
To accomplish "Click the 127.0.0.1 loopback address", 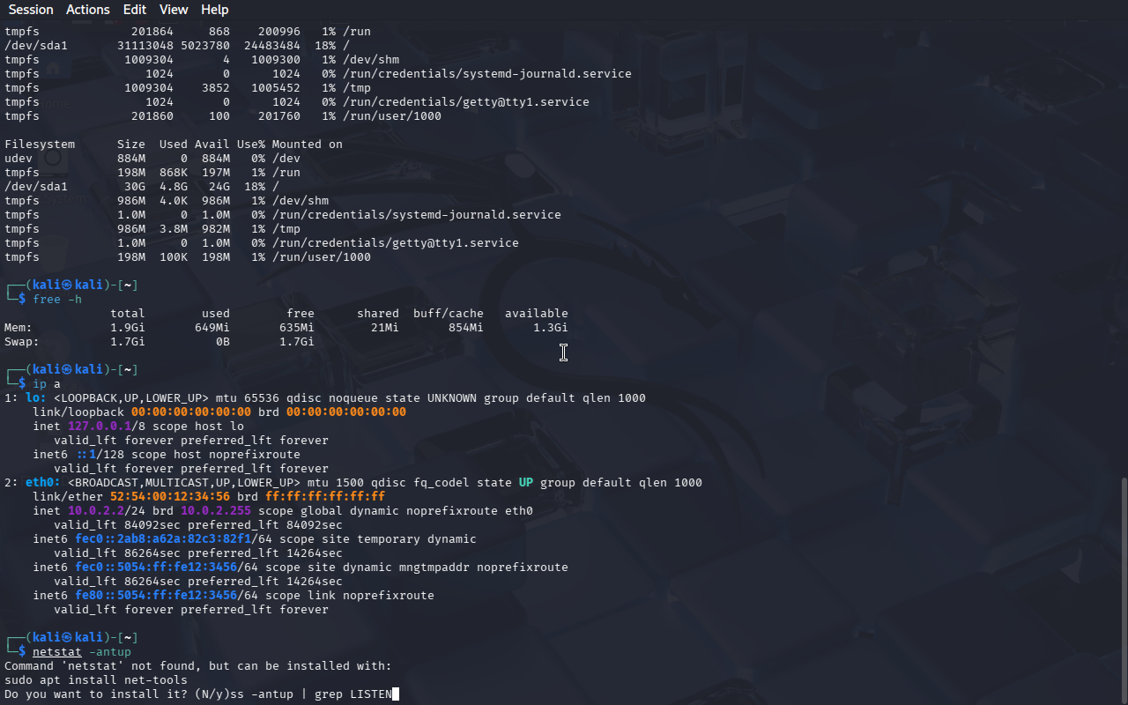I will [x=100, y=427].
